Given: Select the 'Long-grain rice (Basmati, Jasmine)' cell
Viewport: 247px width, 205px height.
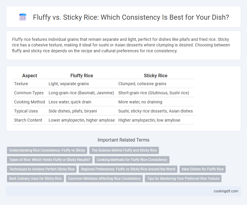Looking at the screenshot, I should pos(81,93).
